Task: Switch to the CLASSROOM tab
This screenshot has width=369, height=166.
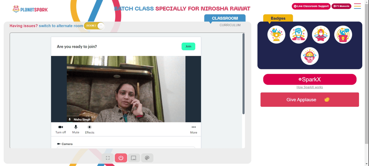Action: (x=225, y=18)
